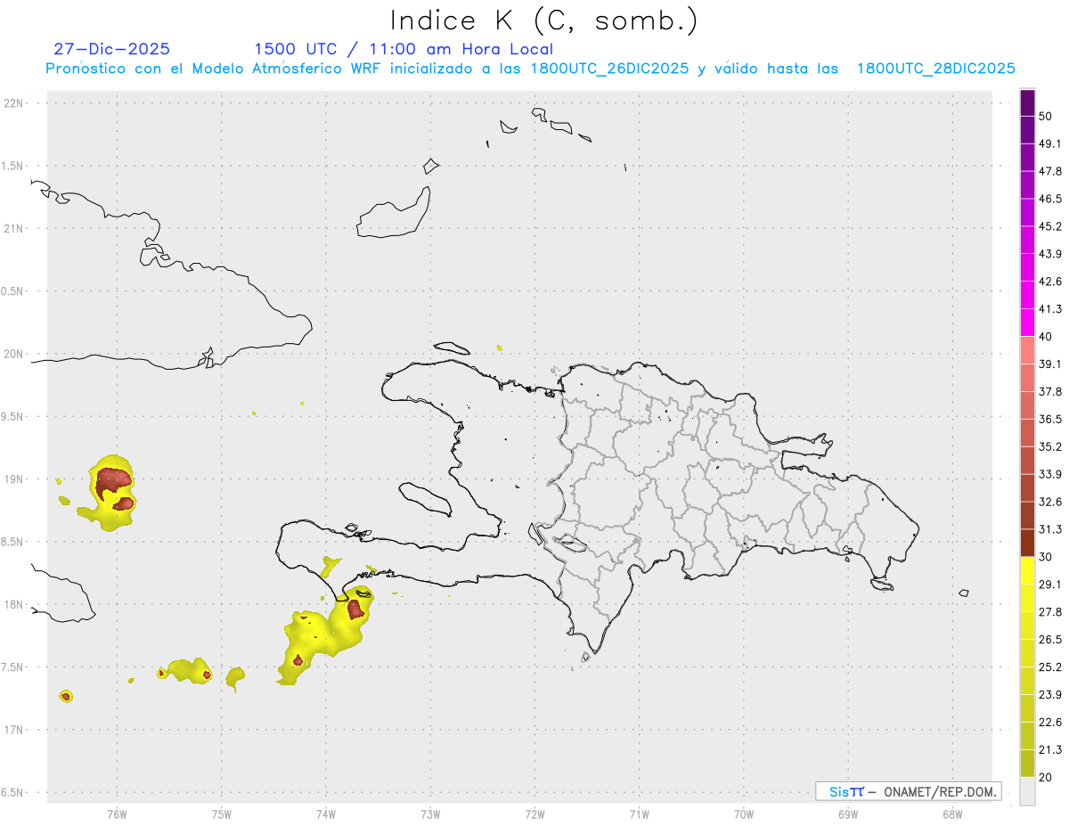Screen dimensions: 1069x826
Task: Click the '23.9' color scale value
Action: point(1050,695)
